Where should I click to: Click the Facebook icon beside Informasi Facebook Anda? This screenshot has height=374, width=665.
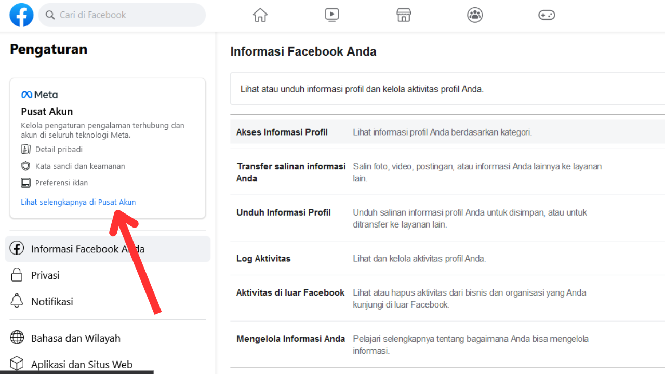click(x=17, y=249)
